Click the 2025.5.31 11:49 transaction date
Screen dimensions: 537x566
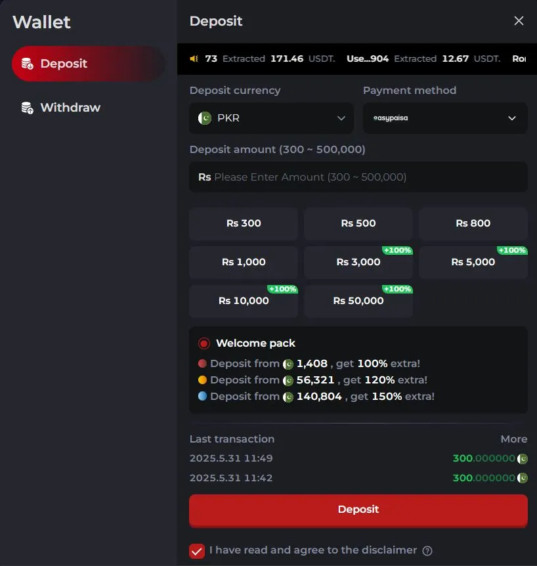pos(231,458)
